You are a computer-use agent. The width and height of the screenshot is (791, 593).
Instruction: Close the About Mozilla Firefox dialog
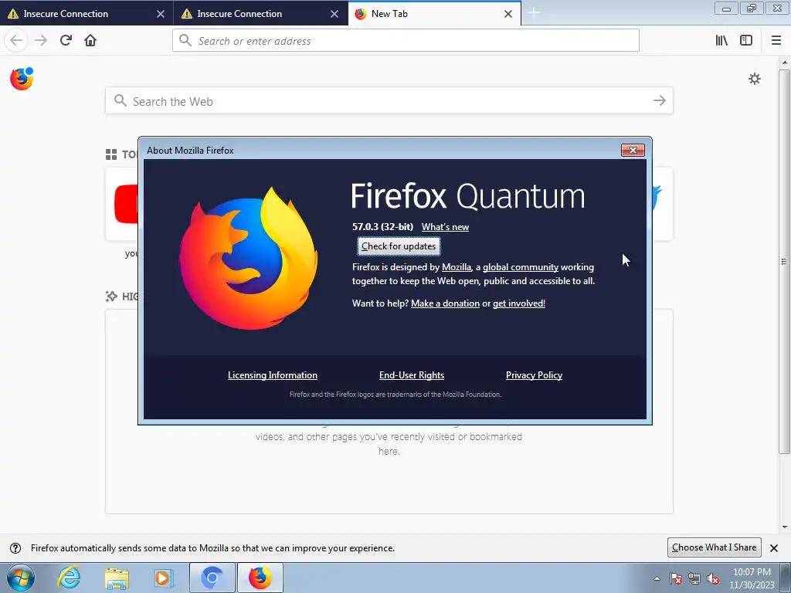coord(633,150)
